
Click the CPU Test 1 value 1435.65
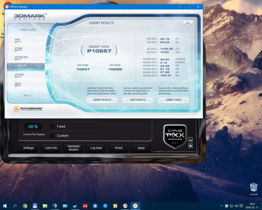167,49
